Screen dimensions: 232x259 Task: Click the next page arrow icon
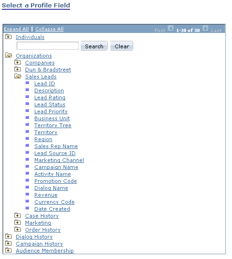click(206, 28)
